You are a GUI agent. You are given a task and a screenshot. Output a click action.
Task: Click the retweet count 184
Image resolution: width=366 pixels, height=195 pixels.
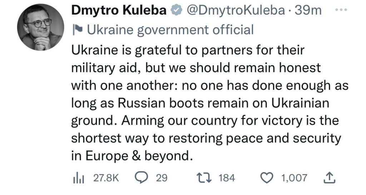point(226,178)
